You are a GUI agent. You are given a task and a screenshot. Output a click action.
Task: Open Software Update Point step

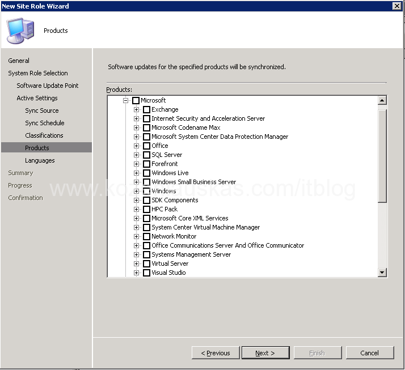click(48, 86)
